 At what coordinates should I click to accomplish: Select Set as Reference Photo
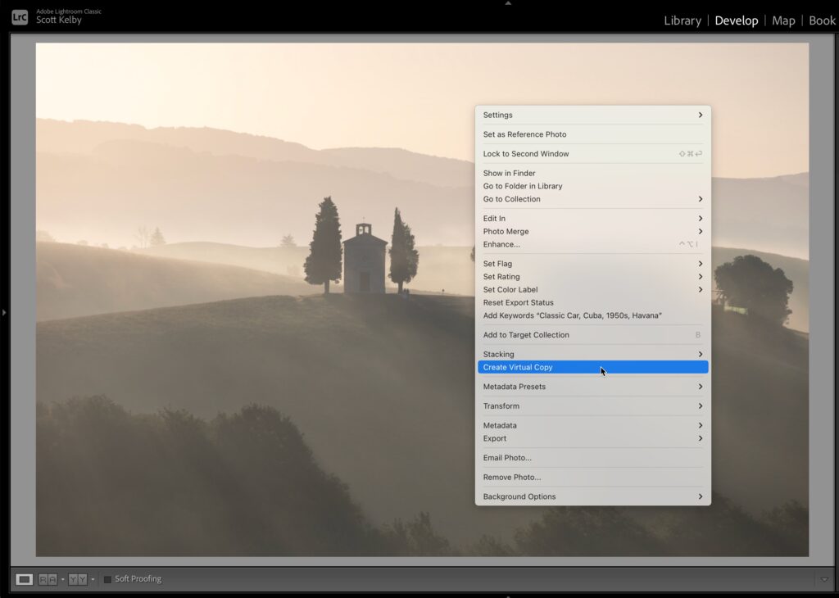click(524, 134)
